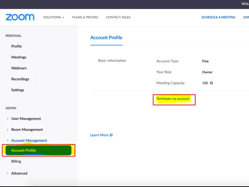This screenshot has height=187, width=249.
Task: Expand the User Management chevron
Action: [x=8, y=119]
